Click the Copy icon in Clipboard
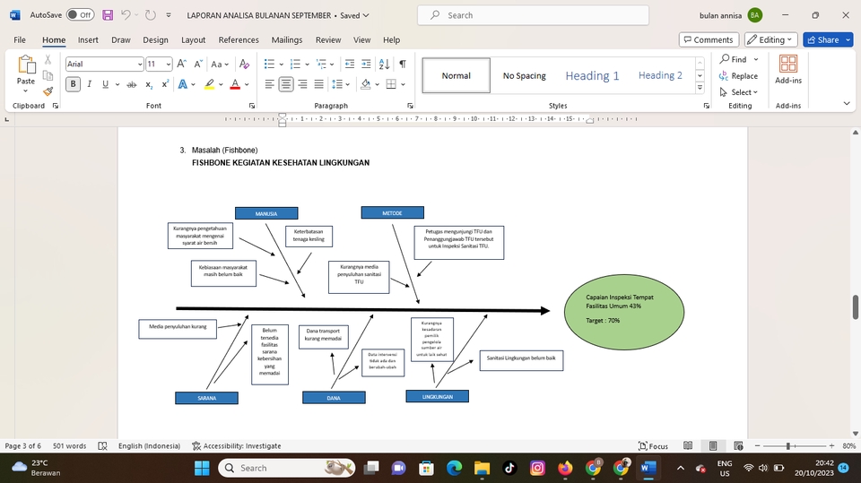Image resolution: width=861 pixels, height=483 pixels. (48, 76)
